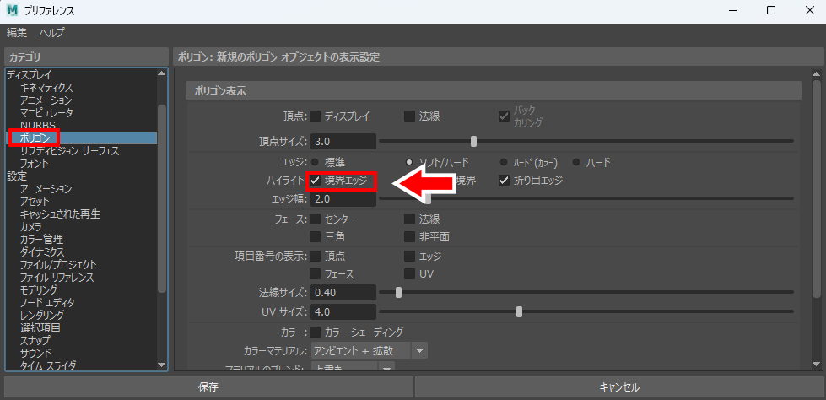
Task: Click the UV サイズ slider handle
Action: tap(519, 312)
